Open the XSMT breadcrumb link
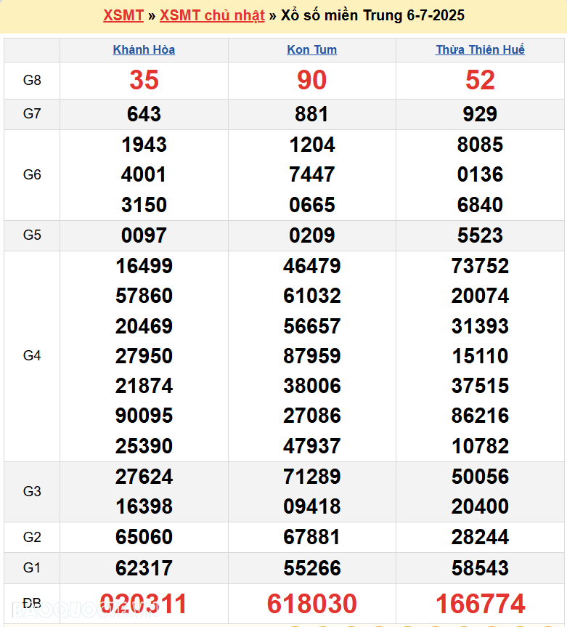The image size is (567, 627). pos(123,15)
